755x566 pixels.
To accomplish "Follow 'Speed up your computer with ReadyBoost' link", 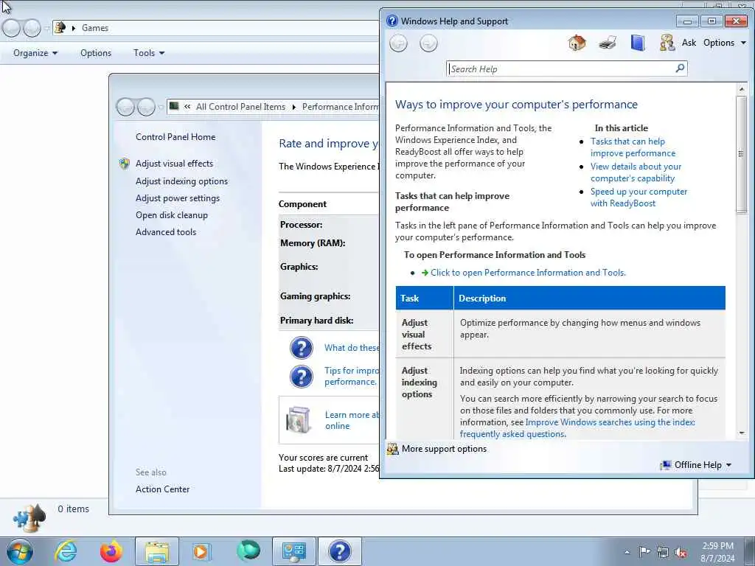I will tap(639, 198).
